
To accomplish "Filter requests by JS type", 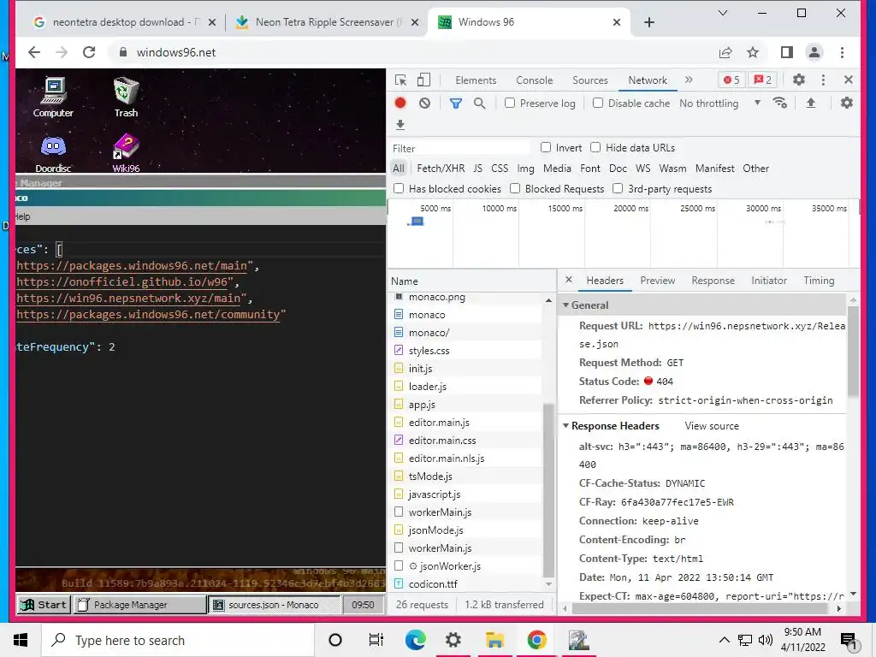I will pyautogui.click(x=477, y=169).
